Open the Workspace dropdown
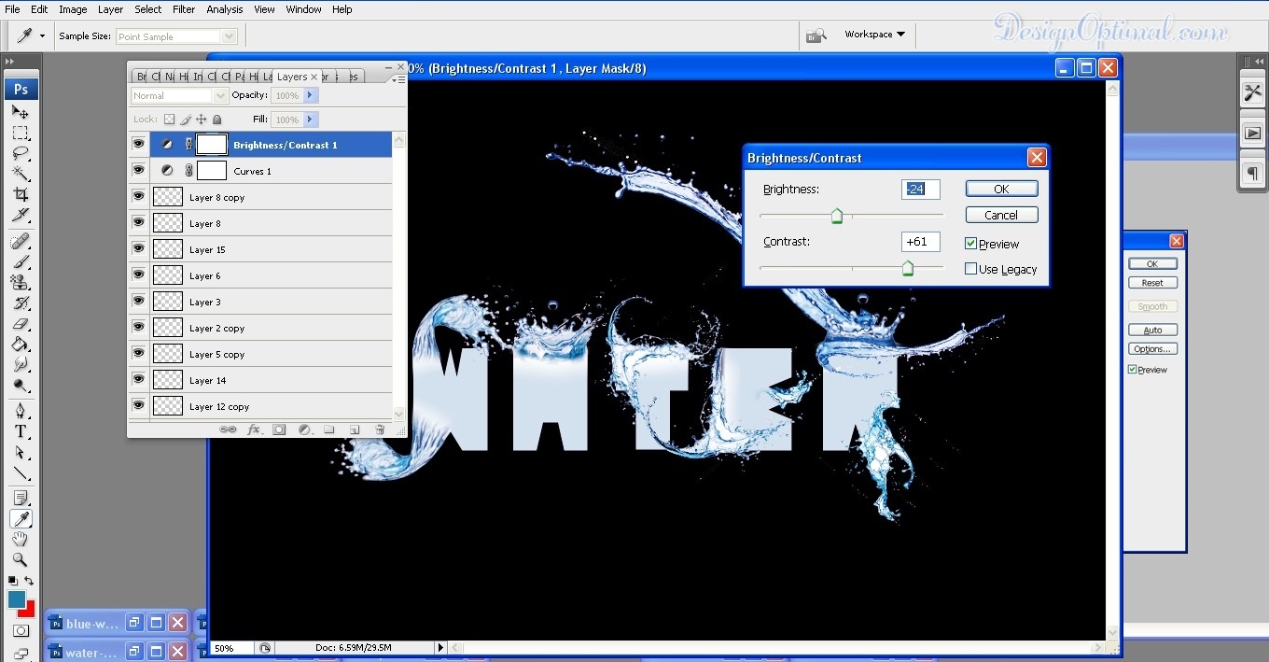 click(874, 35)
